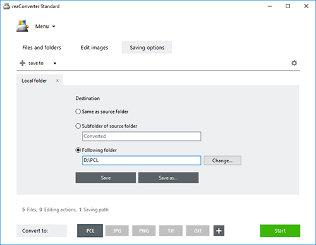Image resolution: width=316 pixels, height=245 pixels.
Task: Click the Save as... button
Action: pyautogui.click(x=168, y=178)
